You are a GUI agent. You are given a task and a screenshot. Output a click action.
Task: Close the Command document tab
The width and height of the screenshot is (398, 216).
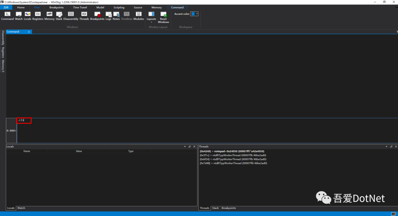[29, 32]
